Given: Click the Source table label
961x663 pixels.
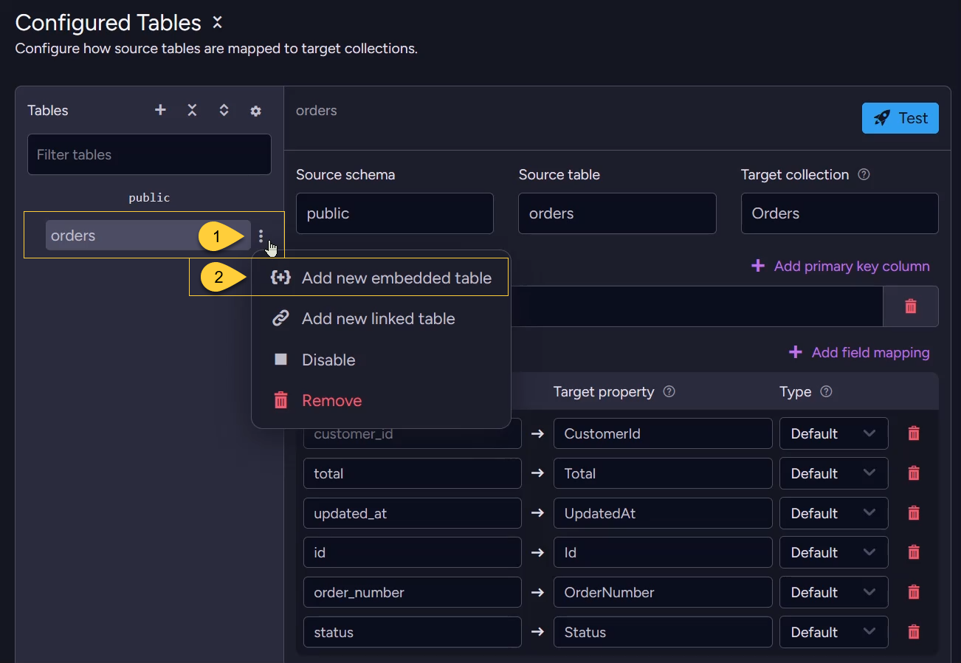Looking at the screenshot, I should [559, 175].
